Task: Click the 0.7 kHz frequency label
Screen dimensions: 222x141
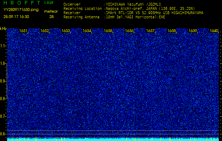Action: point(3,116)
